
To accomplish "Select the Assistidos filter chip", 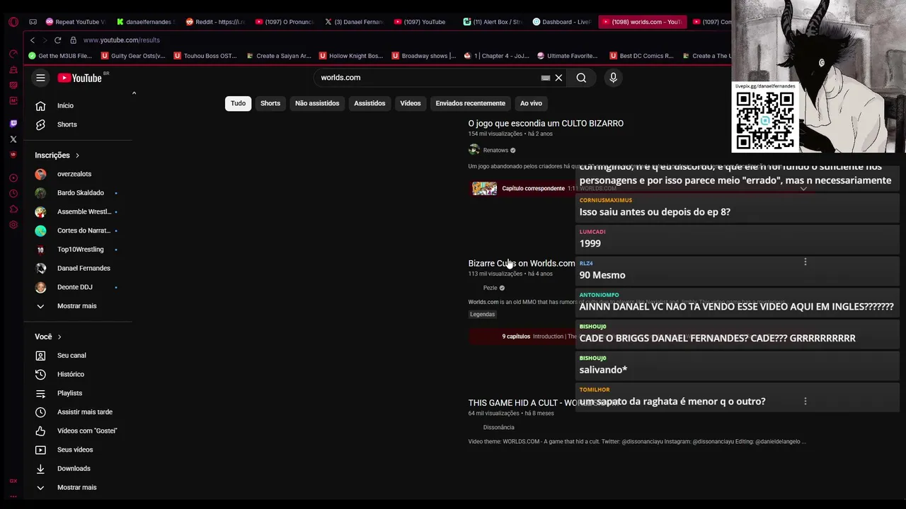I will [369, 103].
